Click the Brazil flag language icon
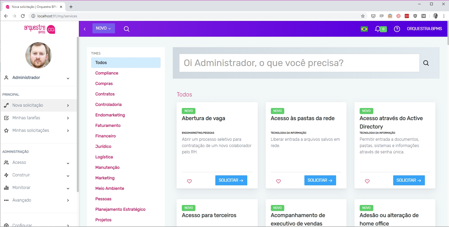This screenshot has height=227, width=449. [x=364, y=29]
